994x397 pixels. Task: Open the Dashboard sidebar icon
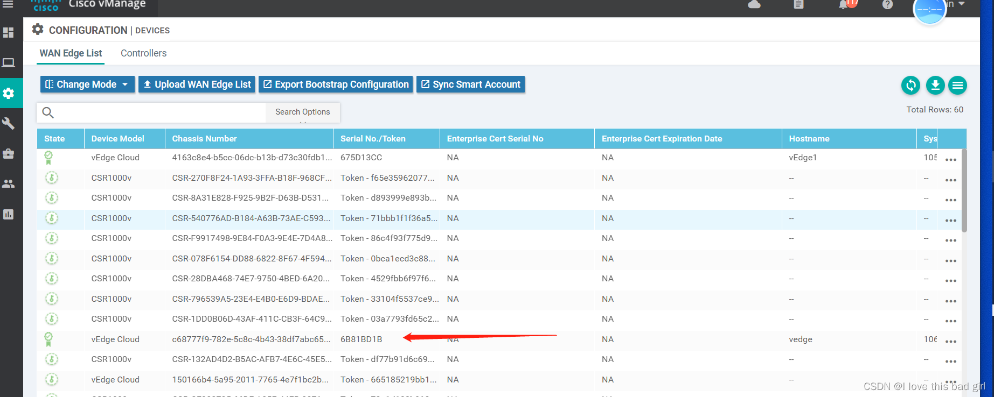(x=8, y=32)
